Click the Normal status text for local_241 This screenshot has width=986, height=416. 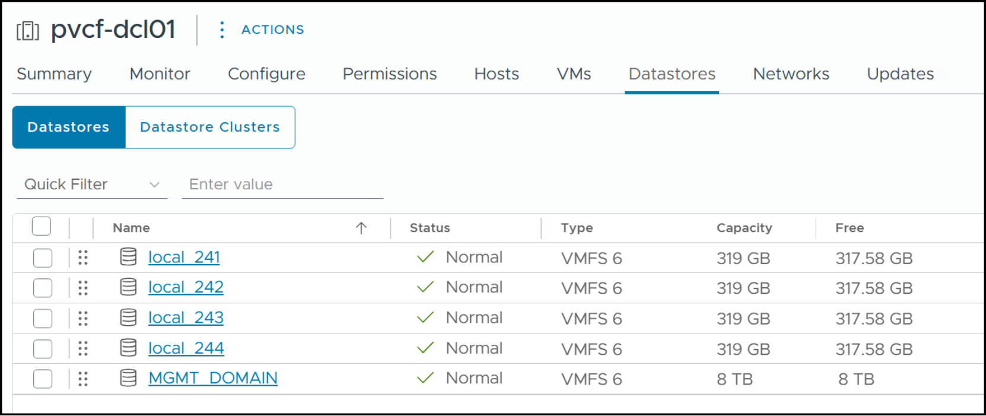pyautogui.click(x=474, y=258)
